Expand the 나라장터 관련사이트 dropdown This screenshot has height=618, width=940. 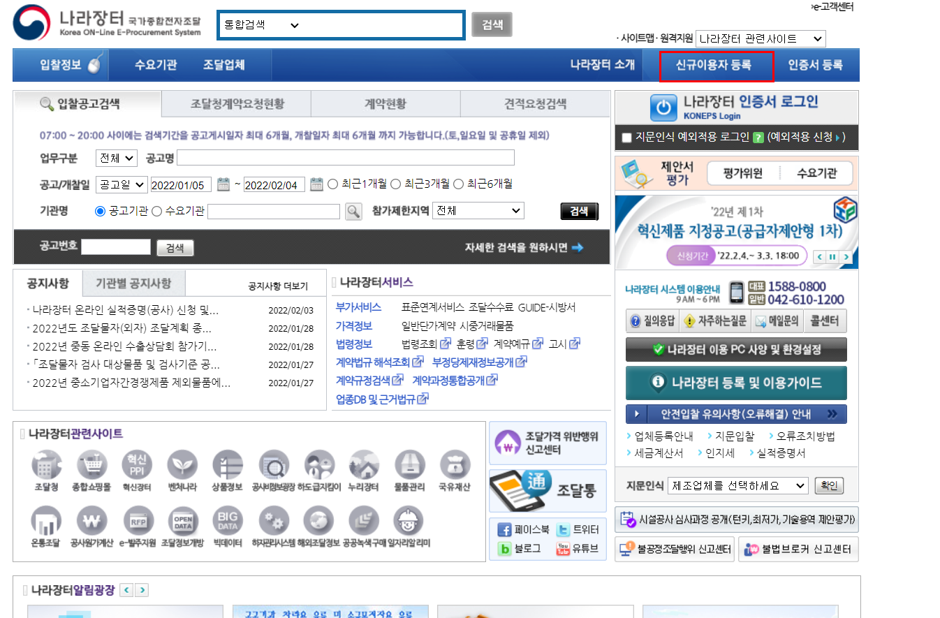[761, 39]
